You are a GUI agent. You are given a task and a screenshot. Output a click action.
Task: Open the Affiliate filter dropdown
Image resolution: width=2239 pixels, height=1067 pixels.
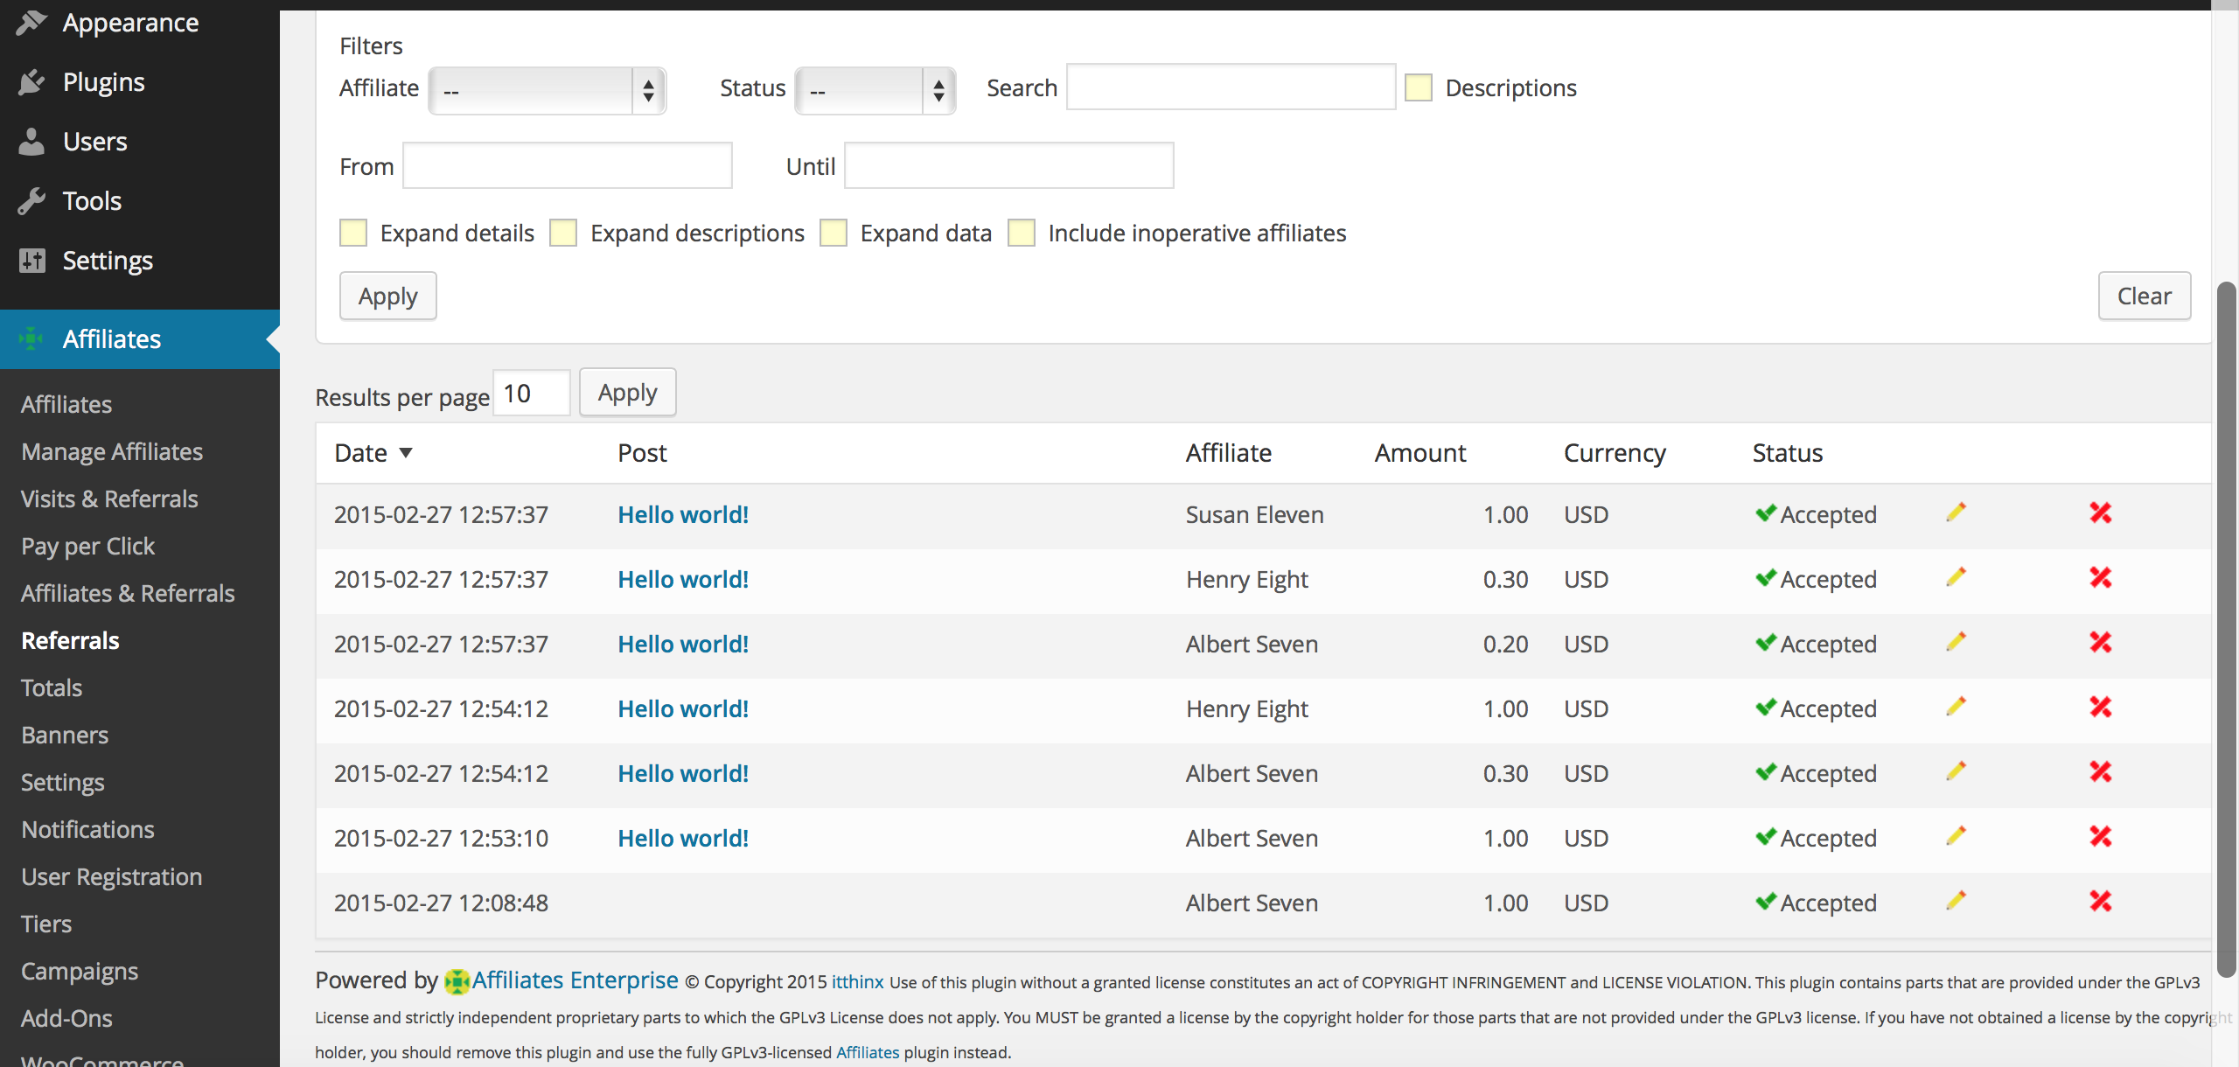pos(548,90)
